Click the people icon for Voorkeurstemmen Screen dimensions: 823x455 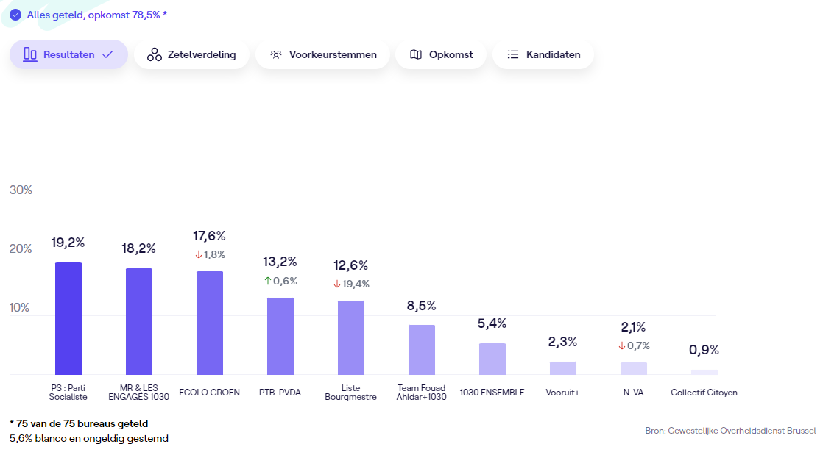coord(276,54)
